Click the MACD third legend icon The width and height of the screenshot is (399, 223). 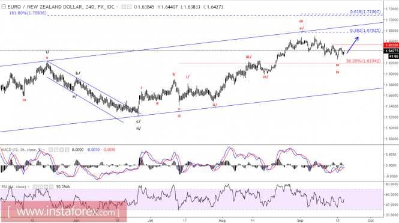click(61, 150)
